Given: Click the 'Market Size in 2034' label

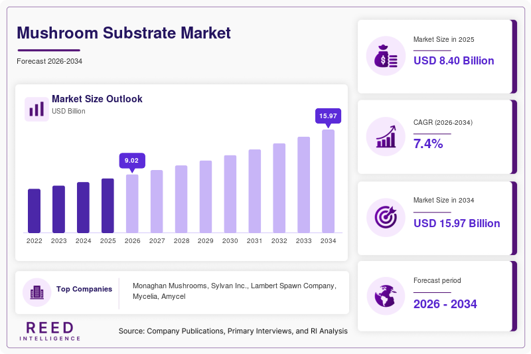Looking at the screenshot, I should (443, 200).
